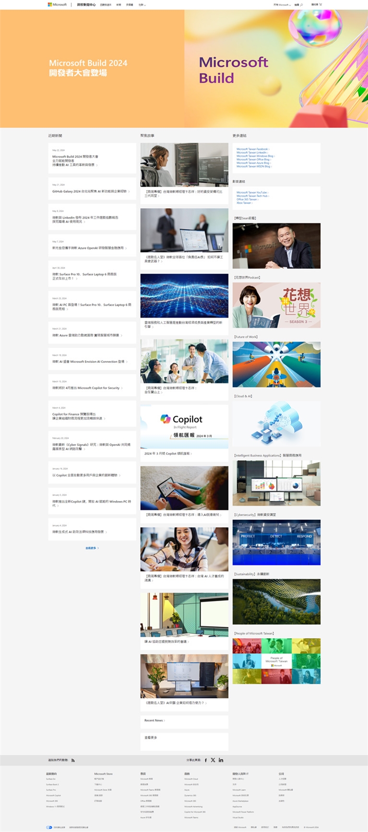The height and width of the screenshot is (832, 368).
Task: Open the Microsoft Build hero banner image
Action: 276,69
